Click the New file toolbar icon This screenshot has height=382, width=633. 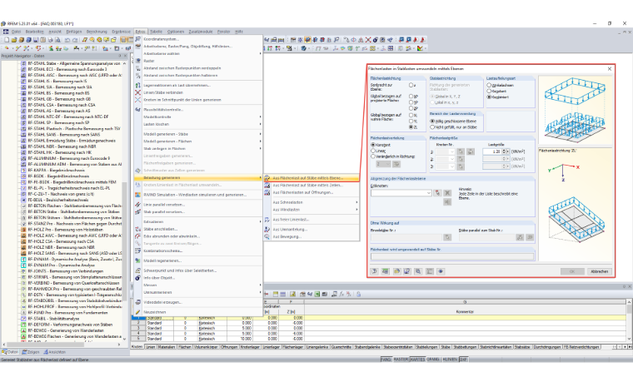click(x=7, y=40)
